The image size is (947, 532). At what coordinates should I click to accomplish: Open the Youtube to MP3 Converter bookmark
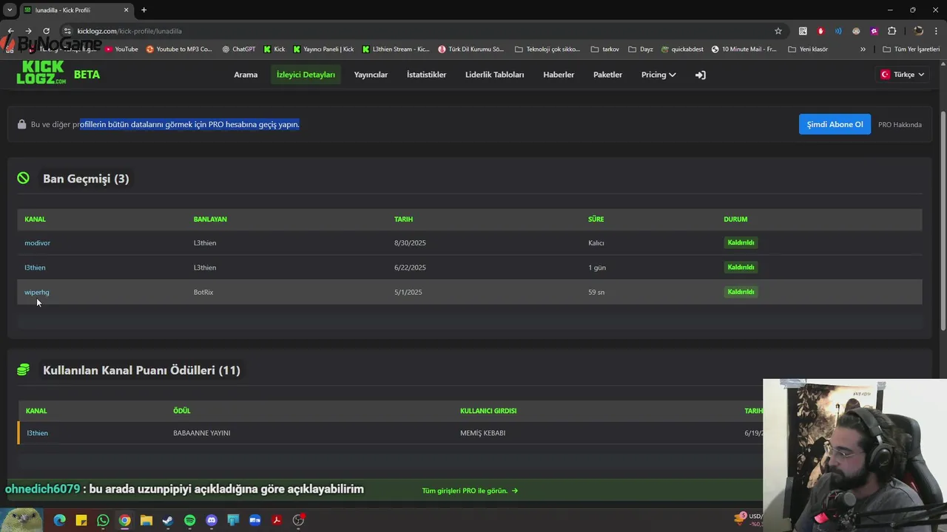[180, 50]
